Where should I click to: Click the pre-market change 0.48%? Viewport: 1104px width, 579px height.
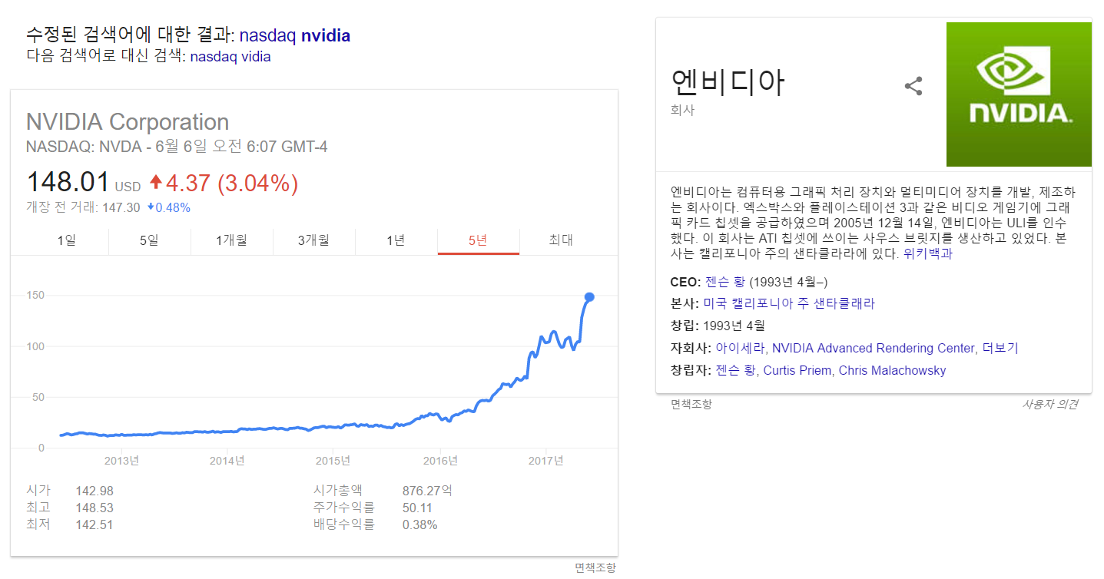pos(173,207)
